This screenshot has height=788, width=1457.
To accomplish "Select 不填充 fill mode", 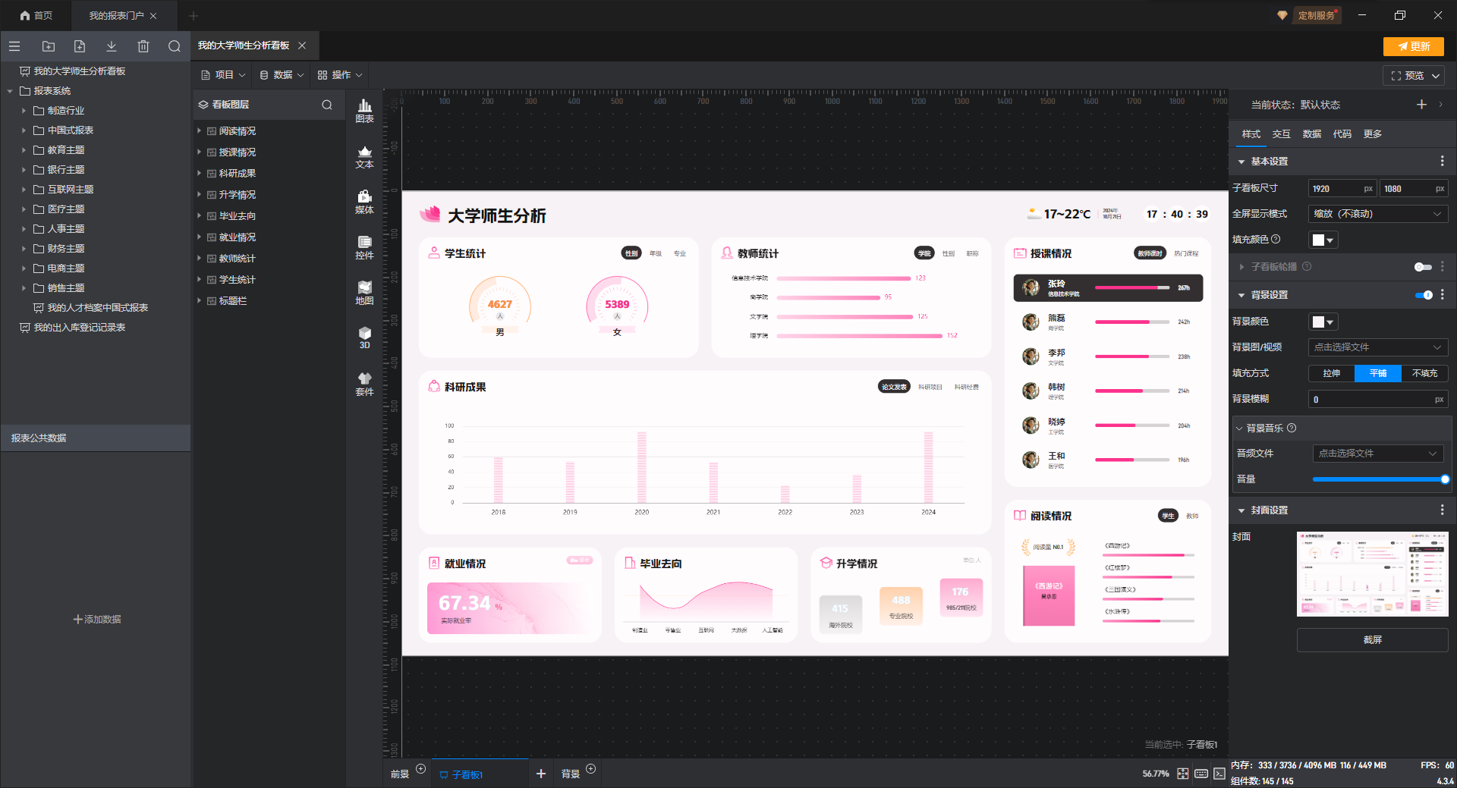I will pos(1424,373).
